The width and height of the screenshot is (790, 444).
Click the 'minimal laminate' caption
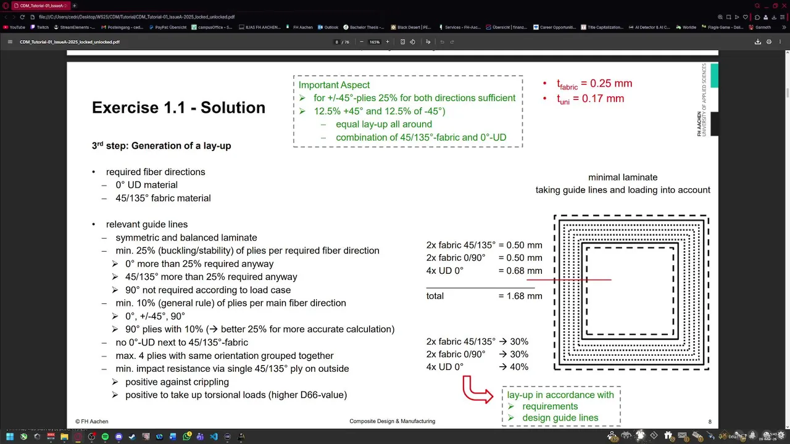623,177
